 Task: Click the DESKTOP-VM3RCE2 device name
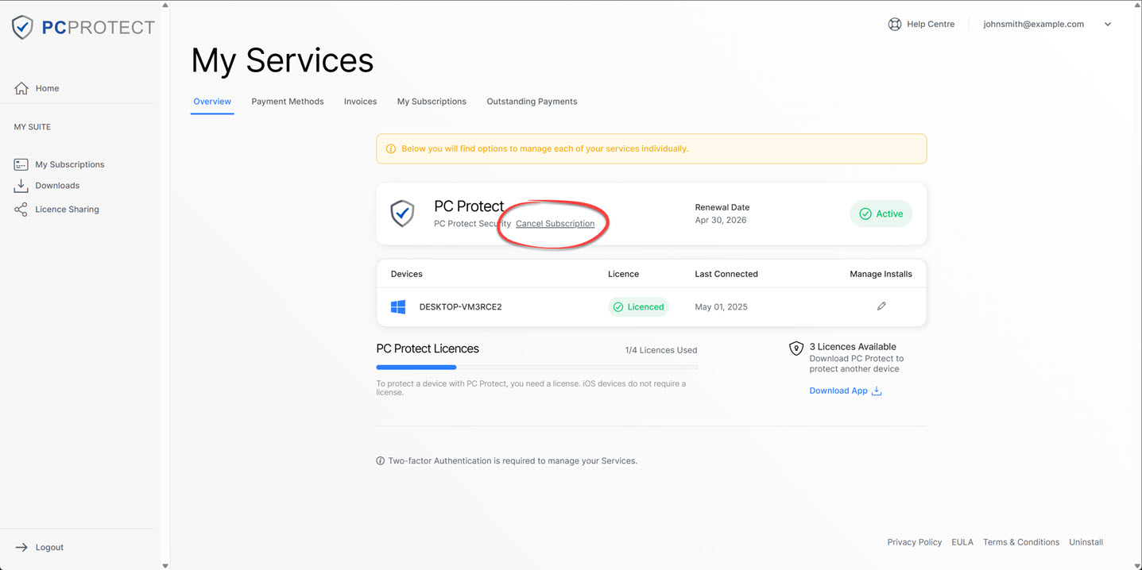coord(460,306)
